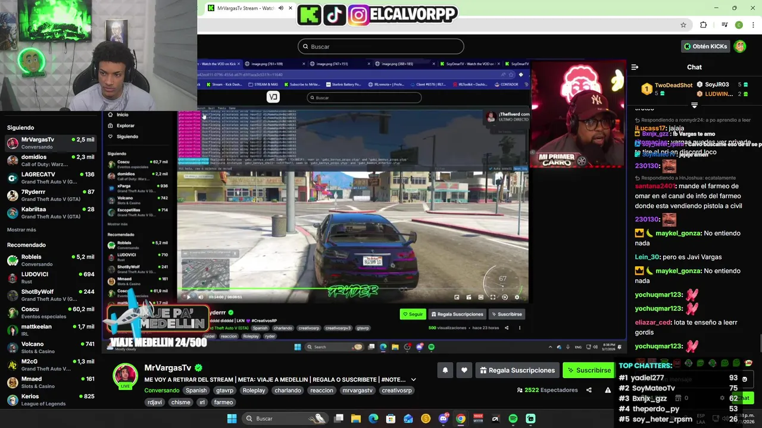This screenshot has width=762, height=428.
Task: Select the gtavrp tag
Action: click(224, 391)
